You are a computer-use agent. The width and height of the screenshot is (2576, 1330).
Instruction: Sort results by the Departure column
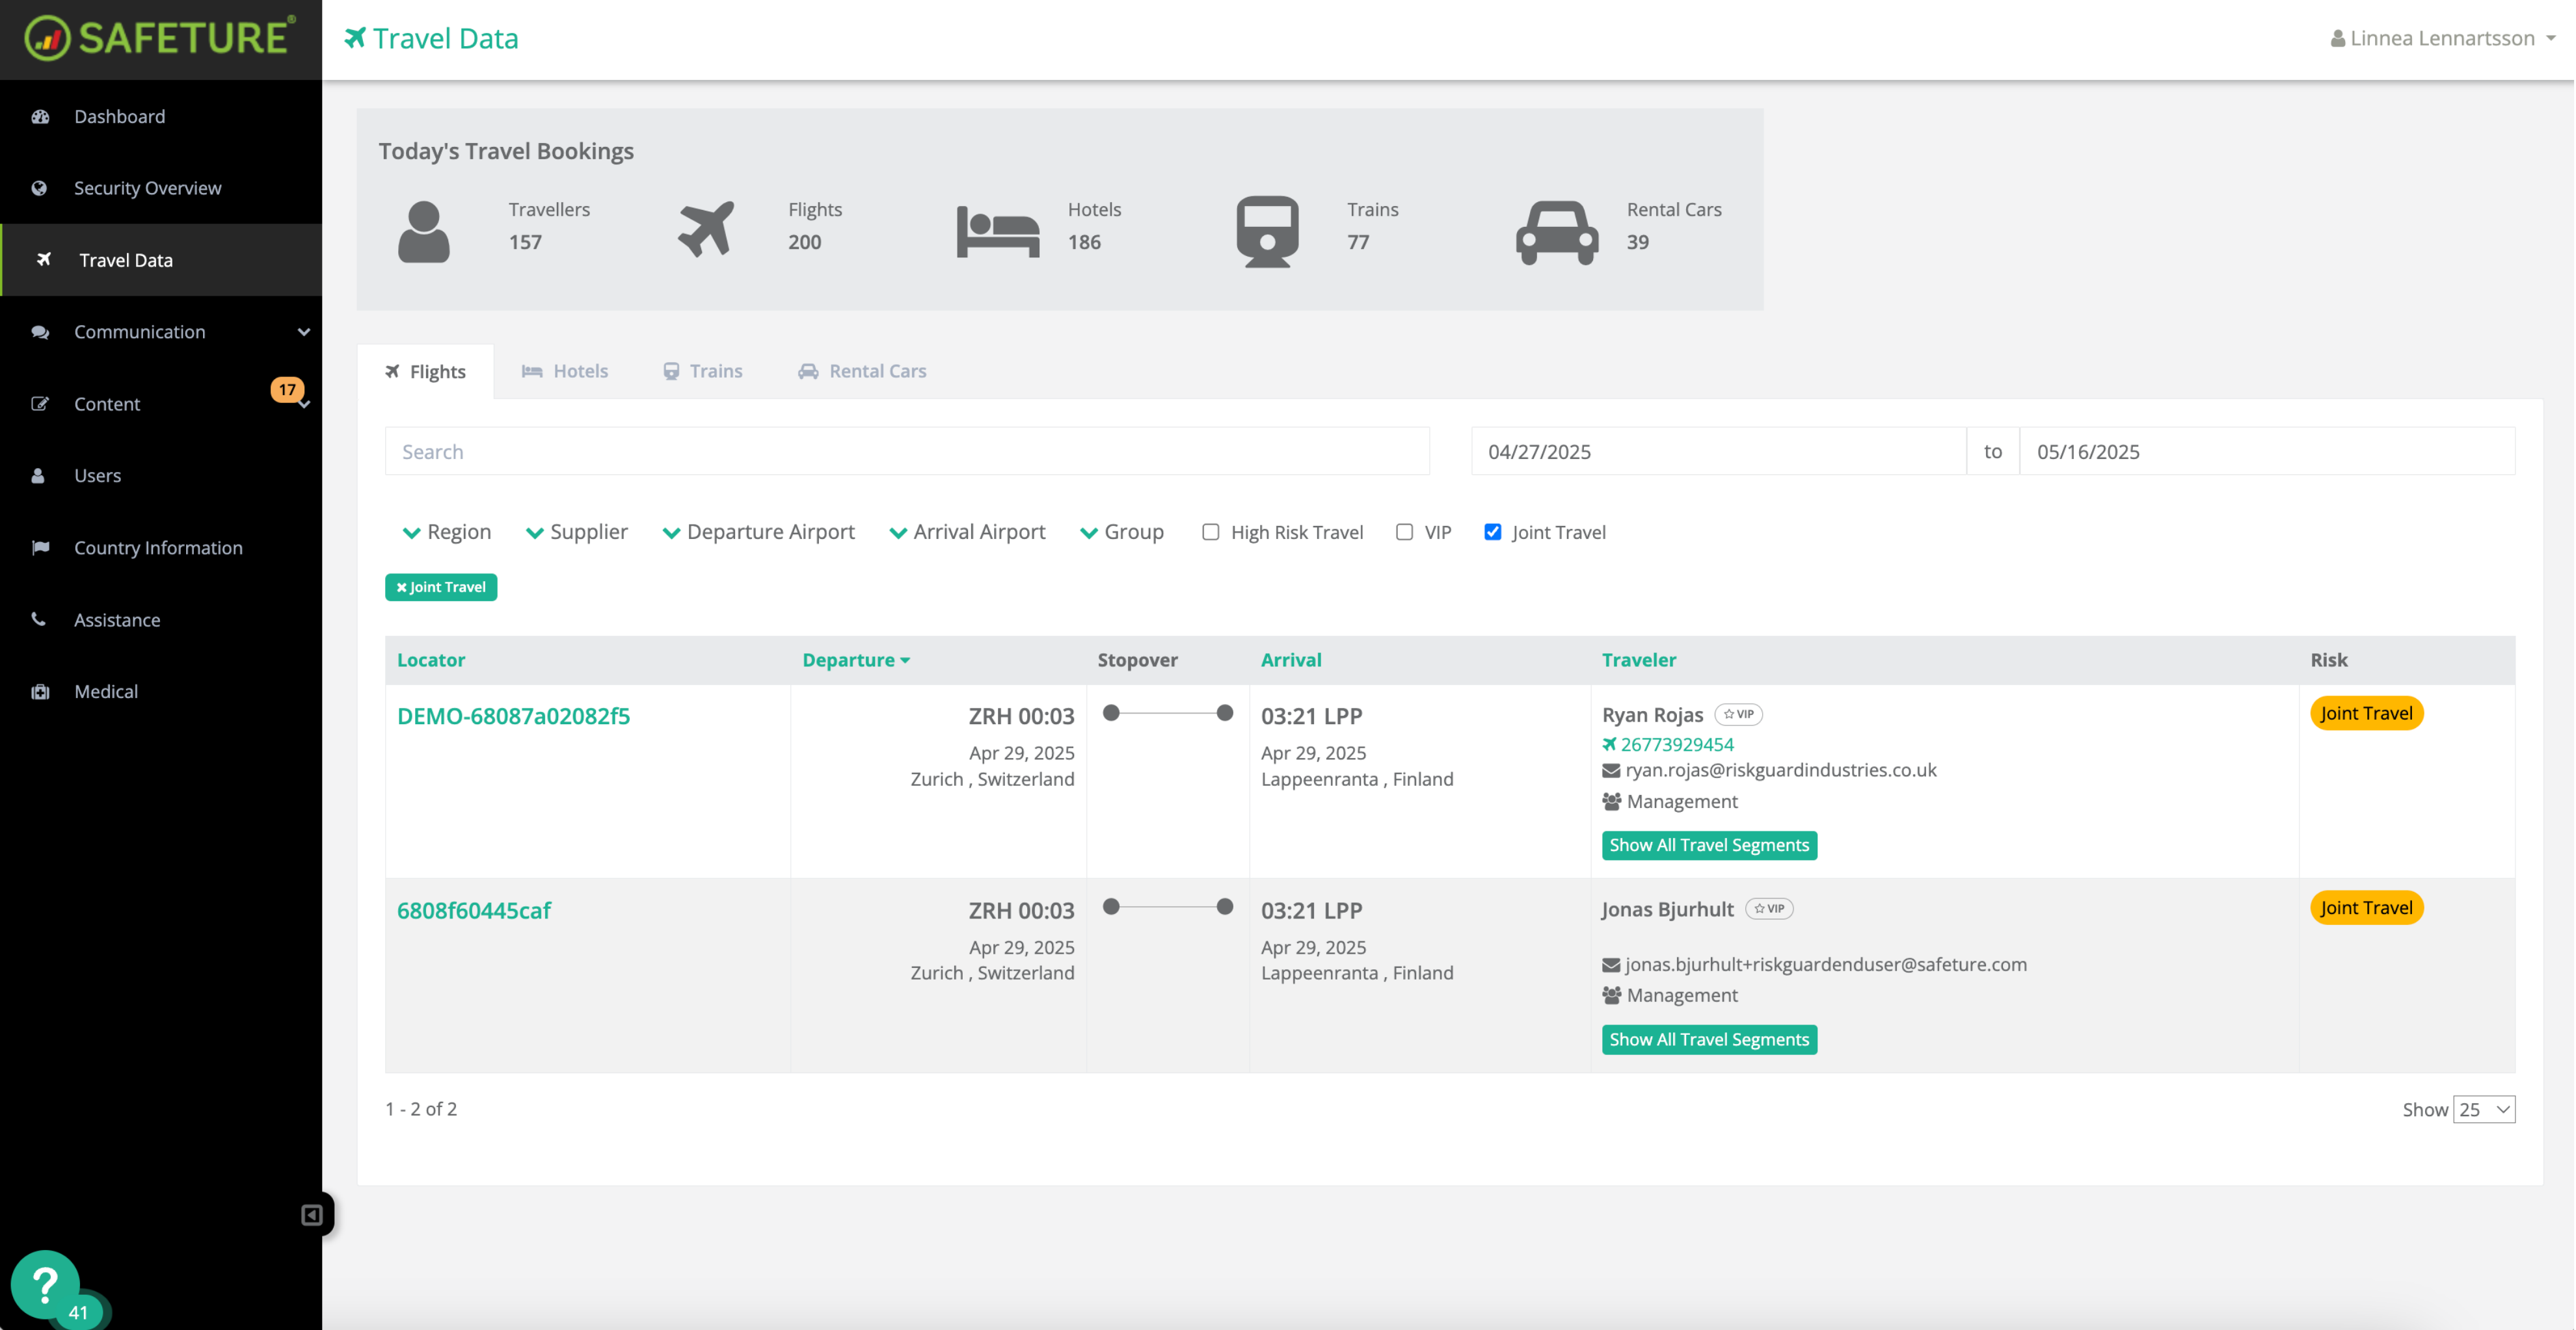[856, 660]
